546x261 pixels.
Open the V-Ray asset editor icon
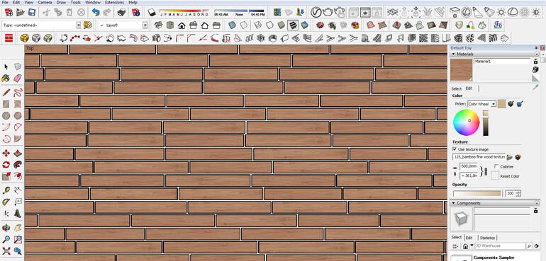[x=316, y=13]
